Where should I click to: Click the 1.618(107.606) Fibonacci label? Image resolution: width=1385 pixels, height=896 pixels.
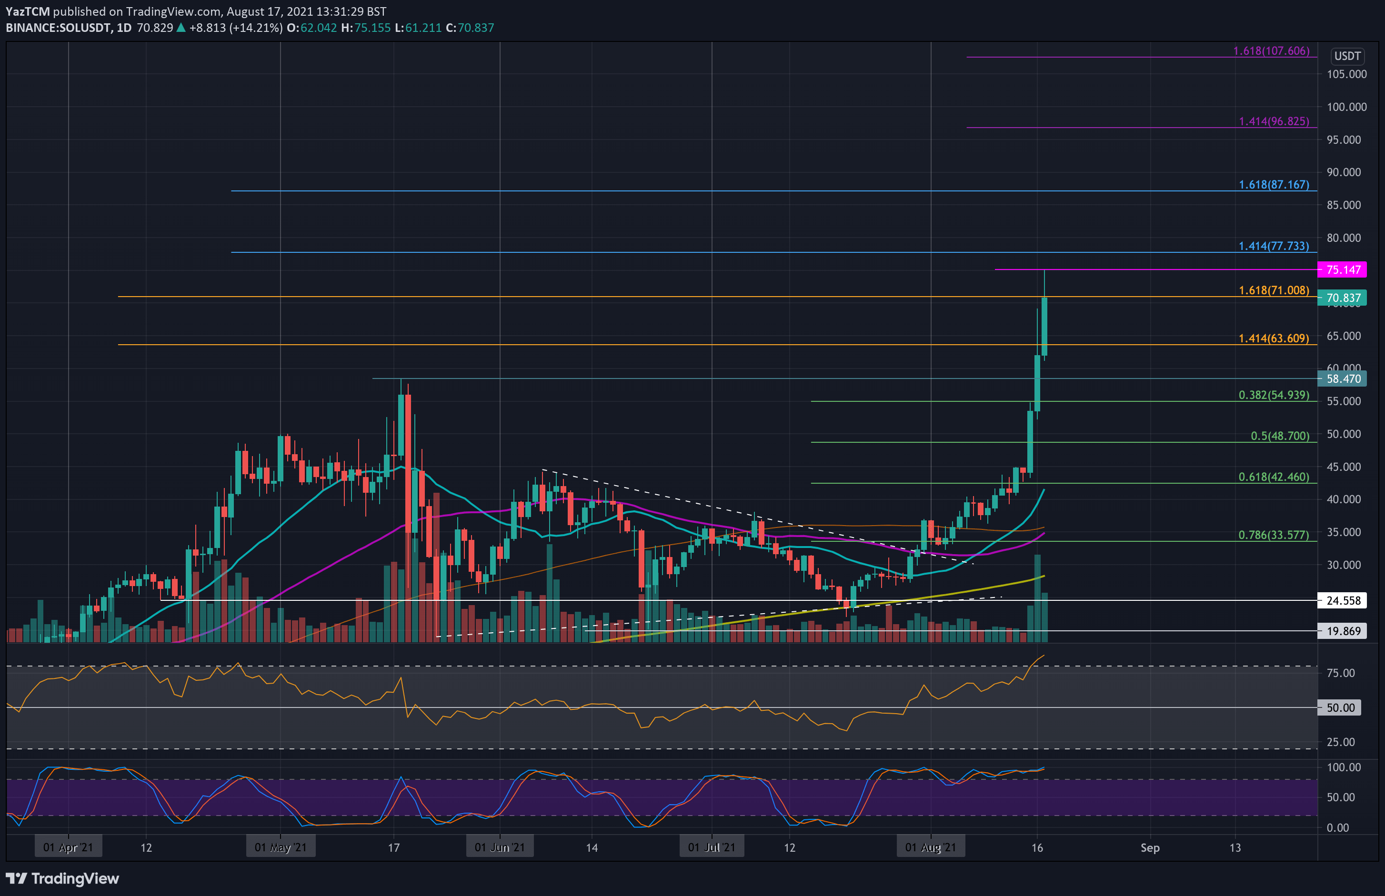(1271, 50)
